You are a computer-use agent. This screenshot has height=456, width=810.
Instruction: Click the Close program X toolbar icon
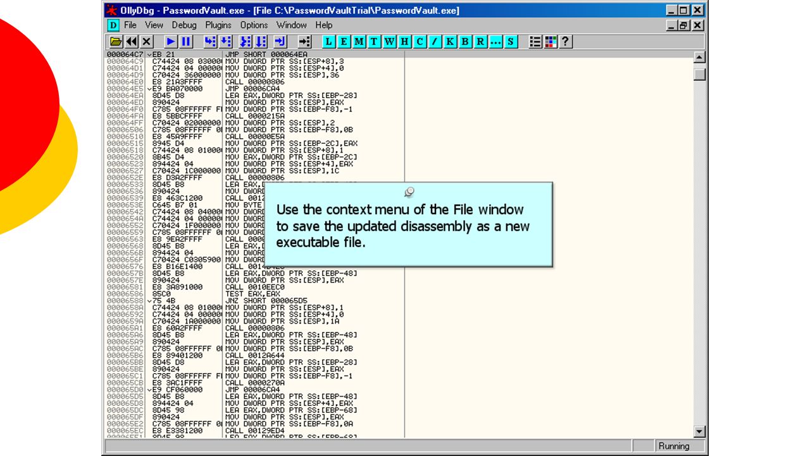(x=146, y=42)
